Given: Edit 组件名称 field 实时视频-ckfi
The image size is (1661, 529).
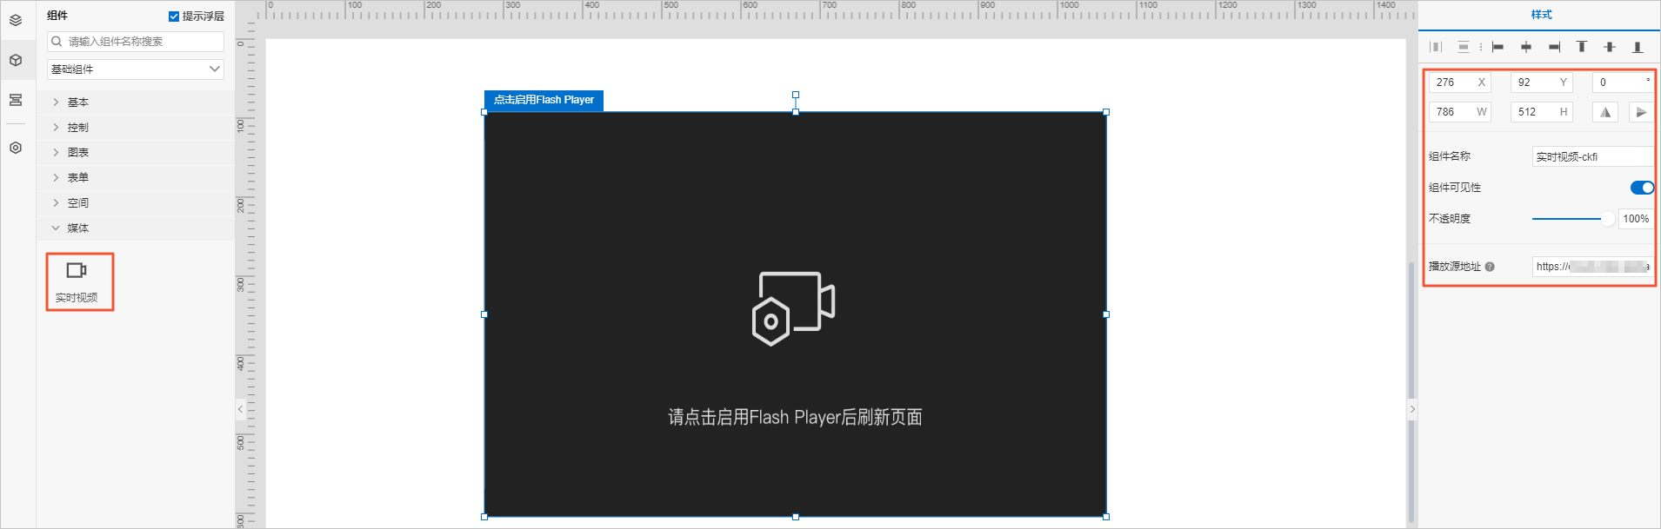Looking at the screenshot, I should click(x=1593, y=157).
